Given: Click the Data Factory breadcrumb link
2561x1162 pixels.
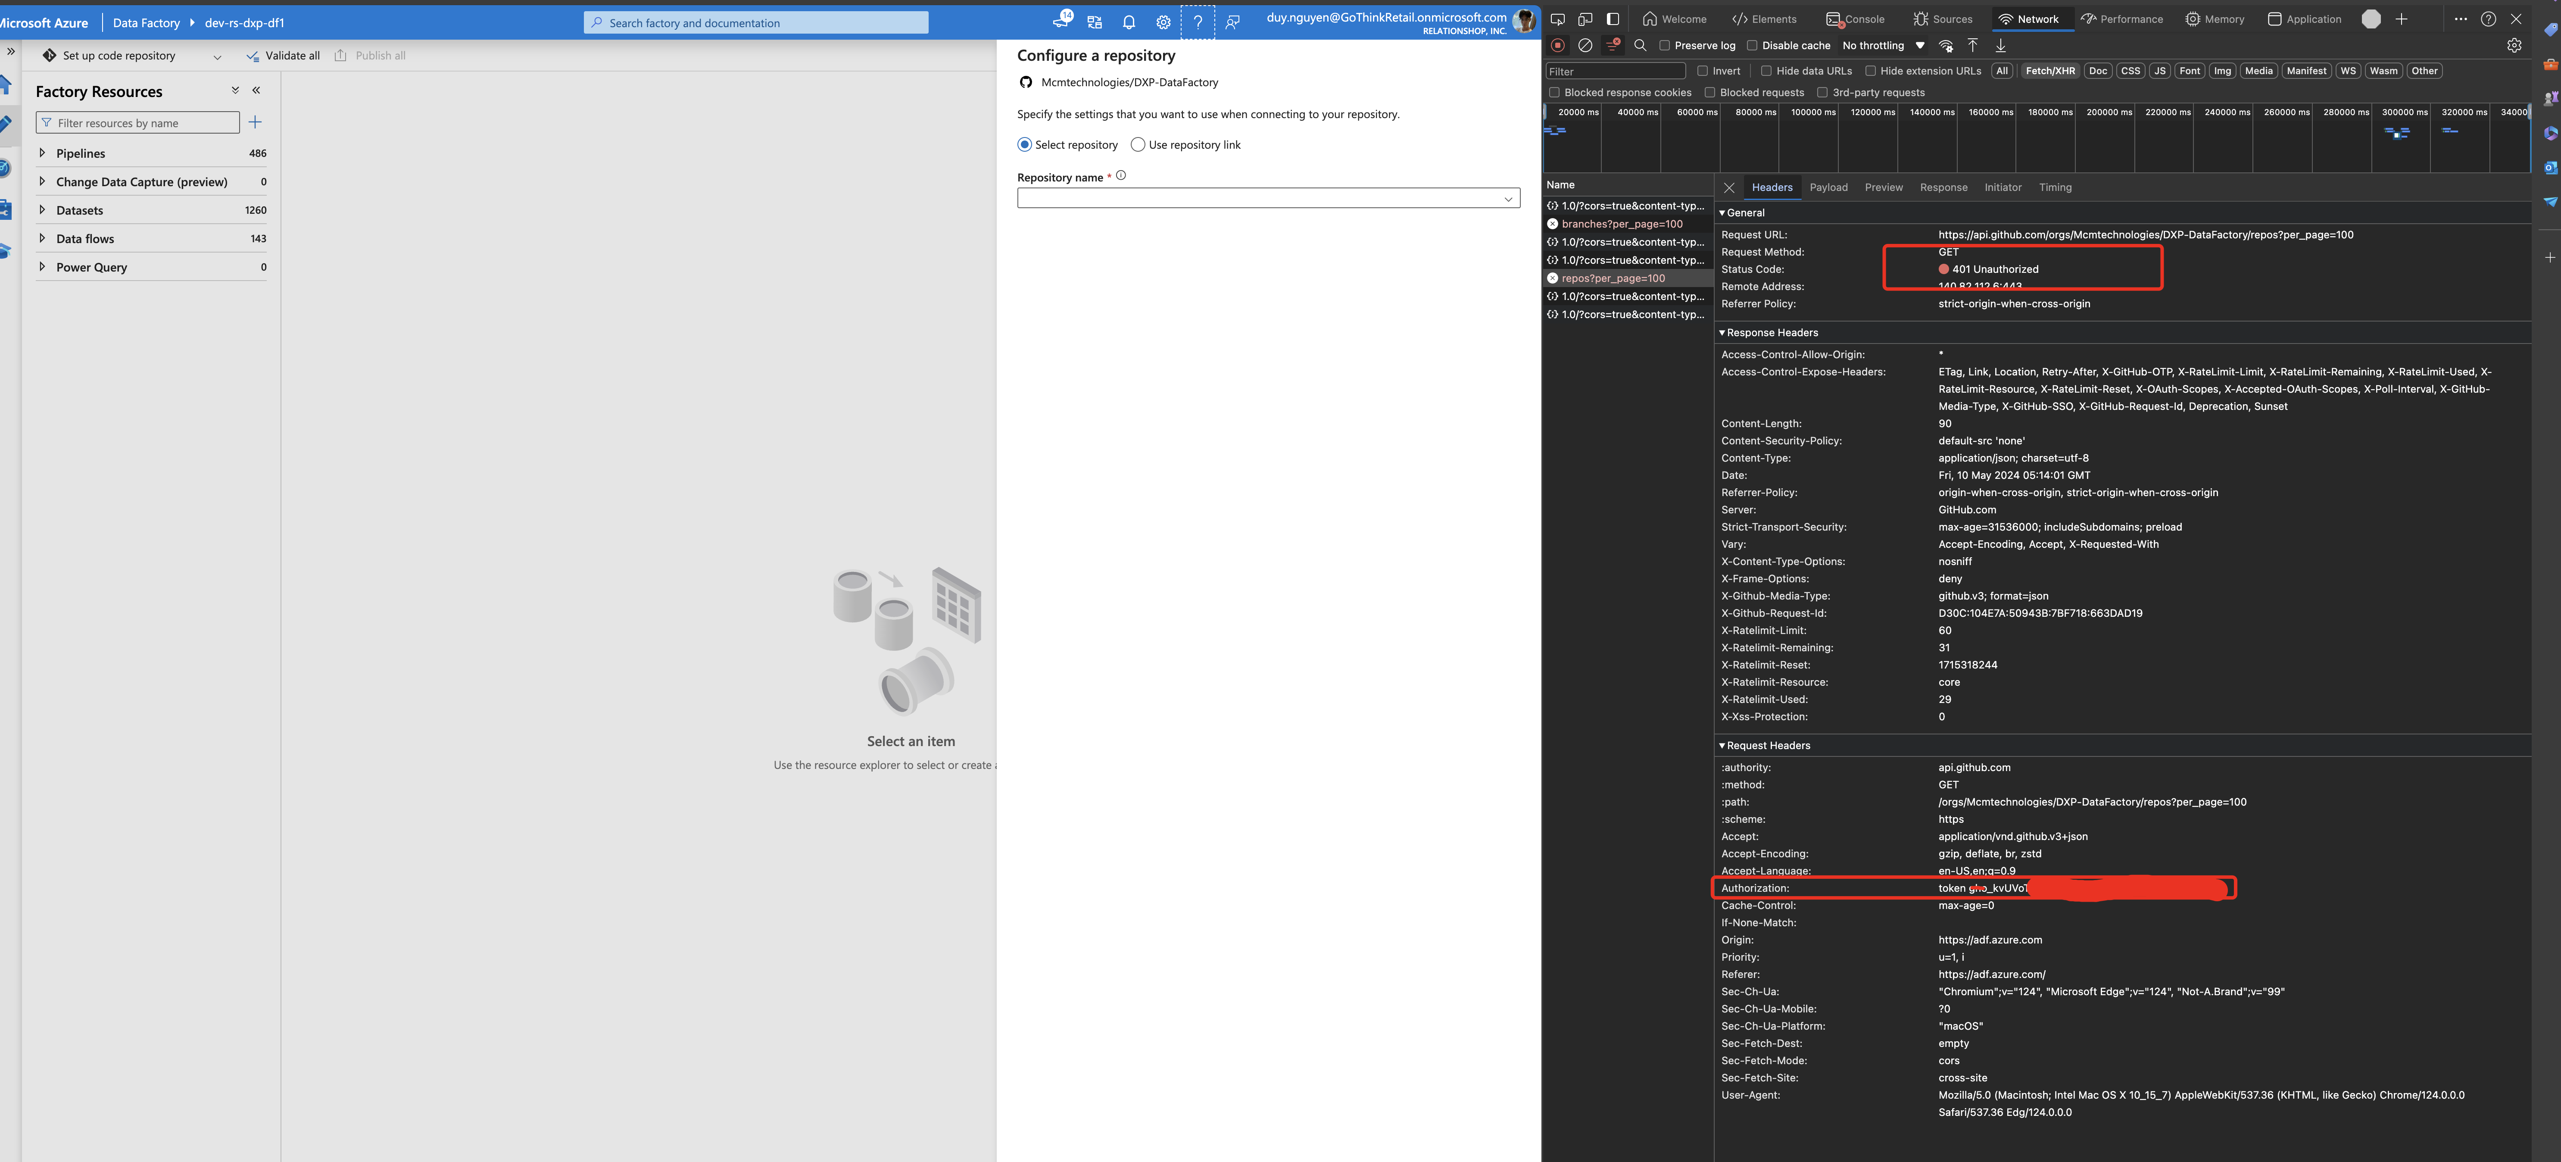Looking at the screenshot, I should pos(146,23).
